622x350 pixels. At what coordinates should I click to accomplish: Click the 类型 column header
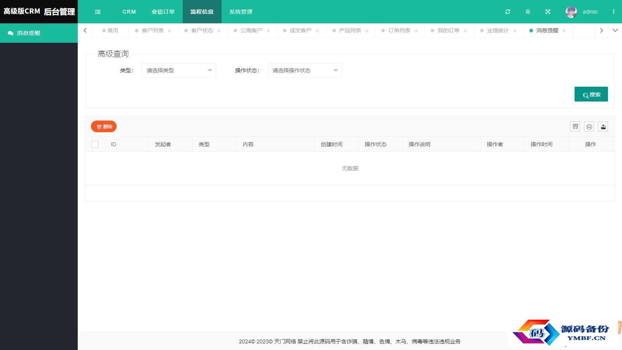pos(215,144)
